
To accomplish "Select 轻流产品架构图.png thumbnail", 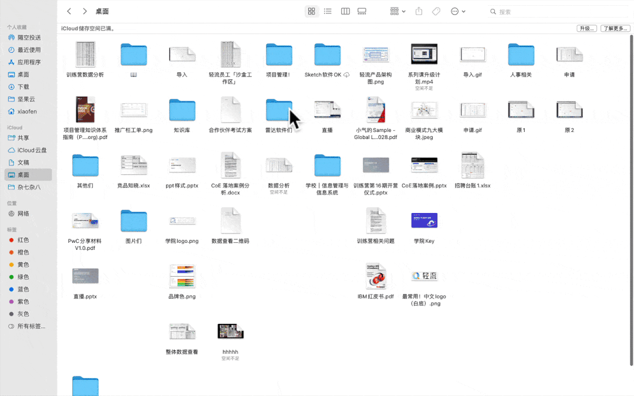I will pos(376,55).
